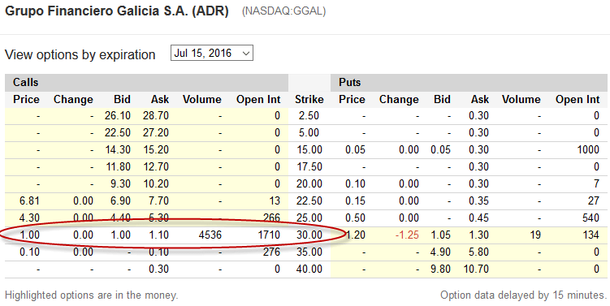610x306 pixels.
Task: Click the Strike column header
Action: tap(309, 100)
